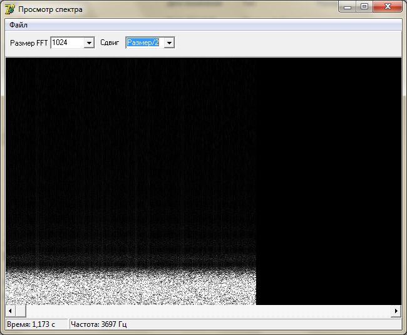Screen dimensions: 407x335
Task: Minimize the Просмотр спектра window
Action: pos(348,7)
